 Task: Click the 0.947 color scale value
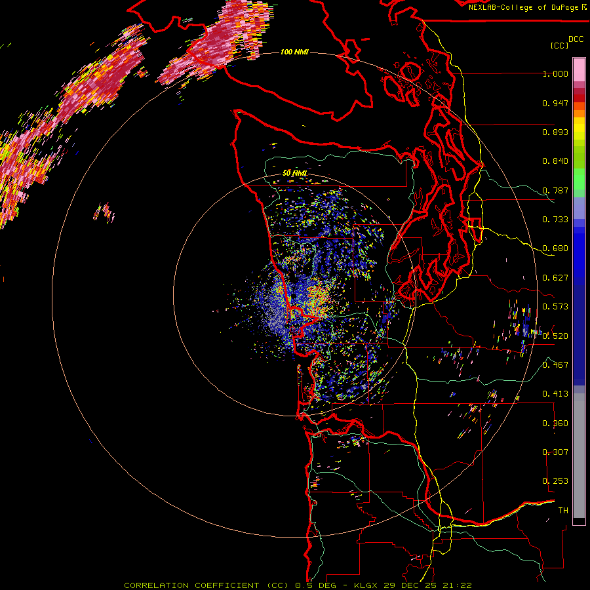(x=555, y=103)
